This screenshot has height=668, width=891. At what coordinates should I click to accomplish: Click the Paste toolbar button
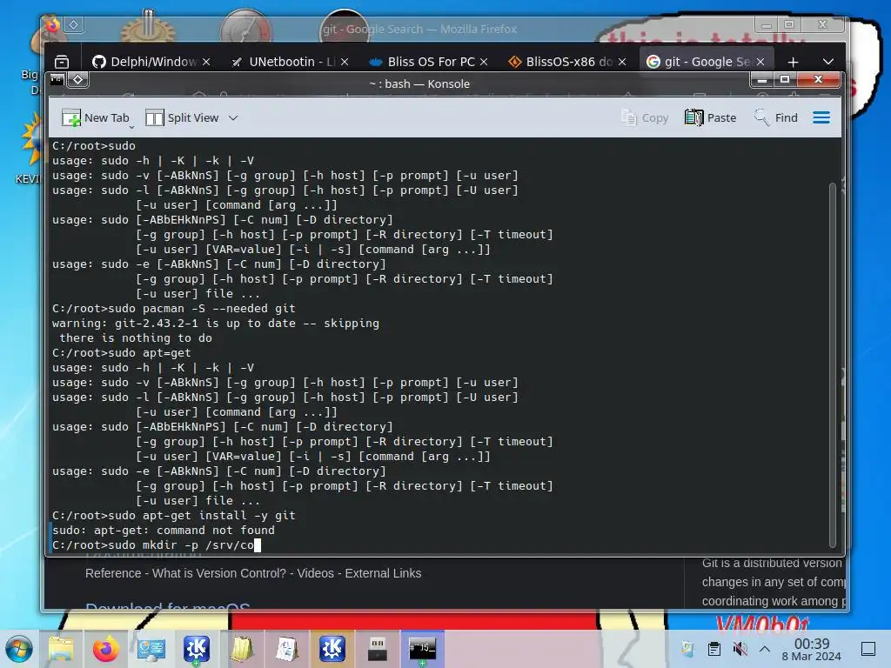[x=710, y=117]
